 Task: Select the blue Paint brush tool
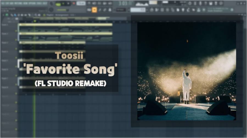(x=15, y=15)
